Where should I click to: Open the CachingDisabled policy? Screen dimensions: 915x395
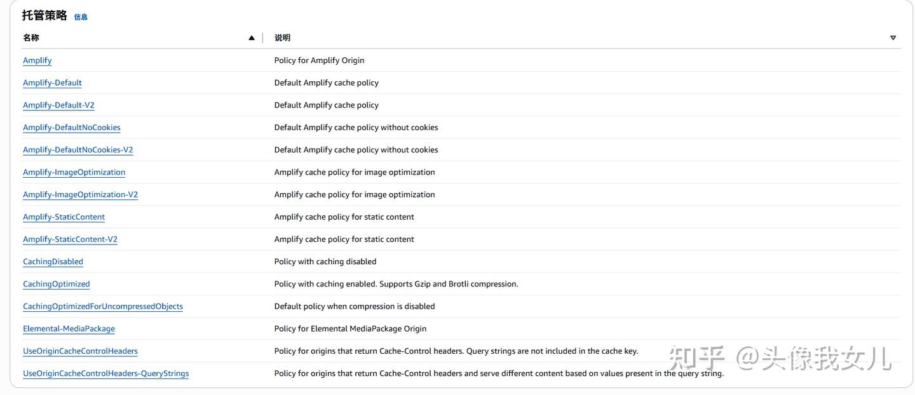[53, 262]
